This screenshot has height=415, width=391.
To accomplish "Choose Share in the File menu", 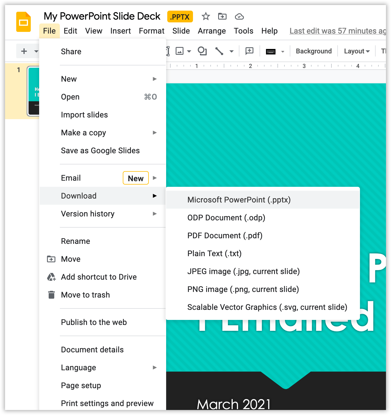I will pos(103,51).
